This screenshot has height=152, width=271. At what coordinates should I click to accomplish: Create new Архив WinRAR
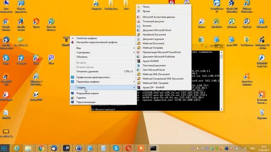[164, 61]
